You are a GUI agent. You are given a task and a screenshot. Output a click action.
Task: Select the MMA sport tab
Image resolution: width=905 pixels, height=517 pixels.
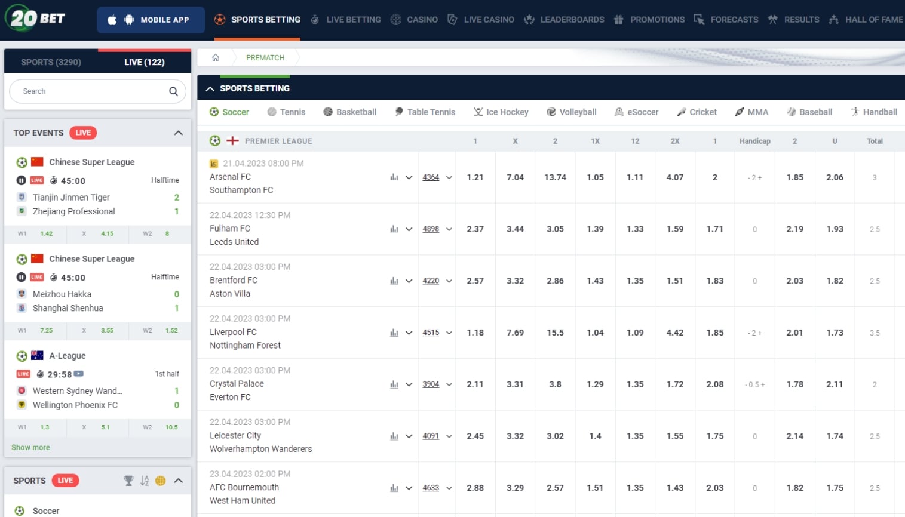(751, 112)
